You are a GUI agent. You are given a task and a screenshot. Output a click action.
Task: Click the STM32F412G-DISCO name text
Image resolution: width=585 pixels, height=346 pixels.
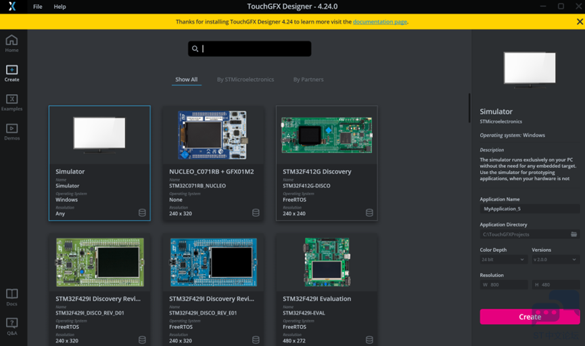click(306, 186)
